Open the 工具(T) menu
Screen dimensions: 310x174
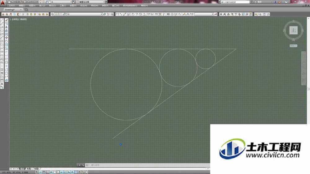[x=63, y=6]
